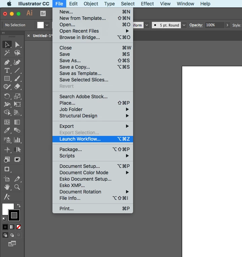Select the Zoom tool
This screenshot has width=242, height=257.
pyautogui.click(x=17, y=187)
